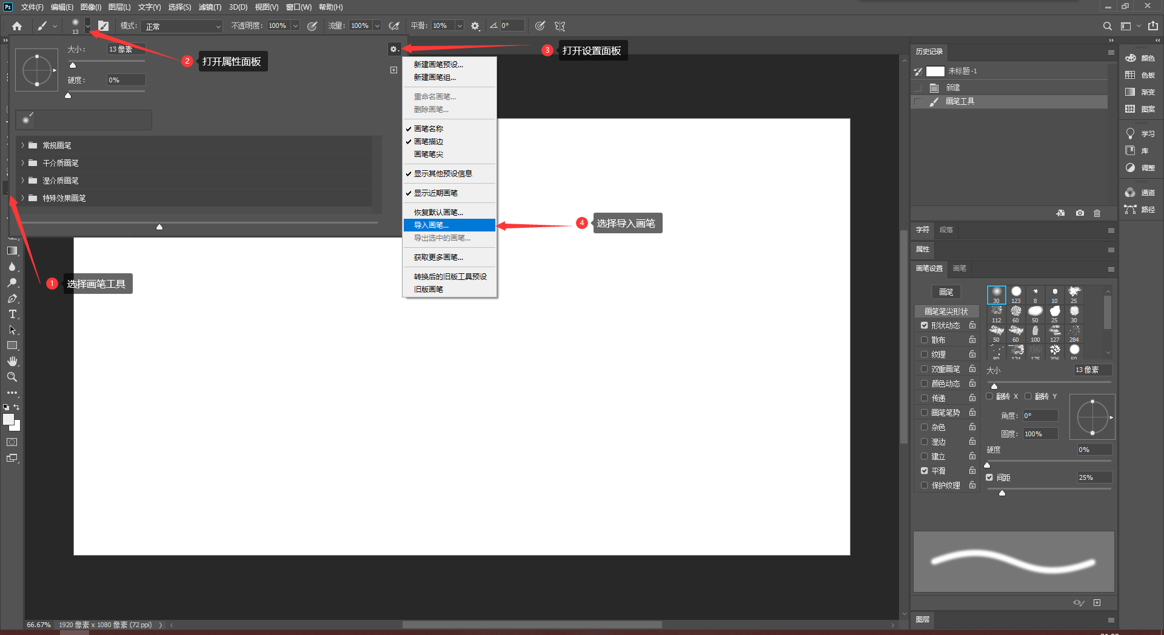Create a new snapshot with the camera icon
The height and width of the screenshot is (635, 1164).
pos(1080,213)
